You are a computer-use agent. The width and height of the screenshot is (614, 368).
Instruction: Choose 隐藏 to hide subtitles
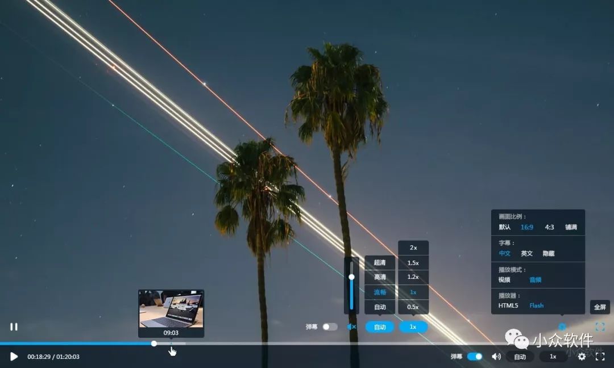[549, 253]
